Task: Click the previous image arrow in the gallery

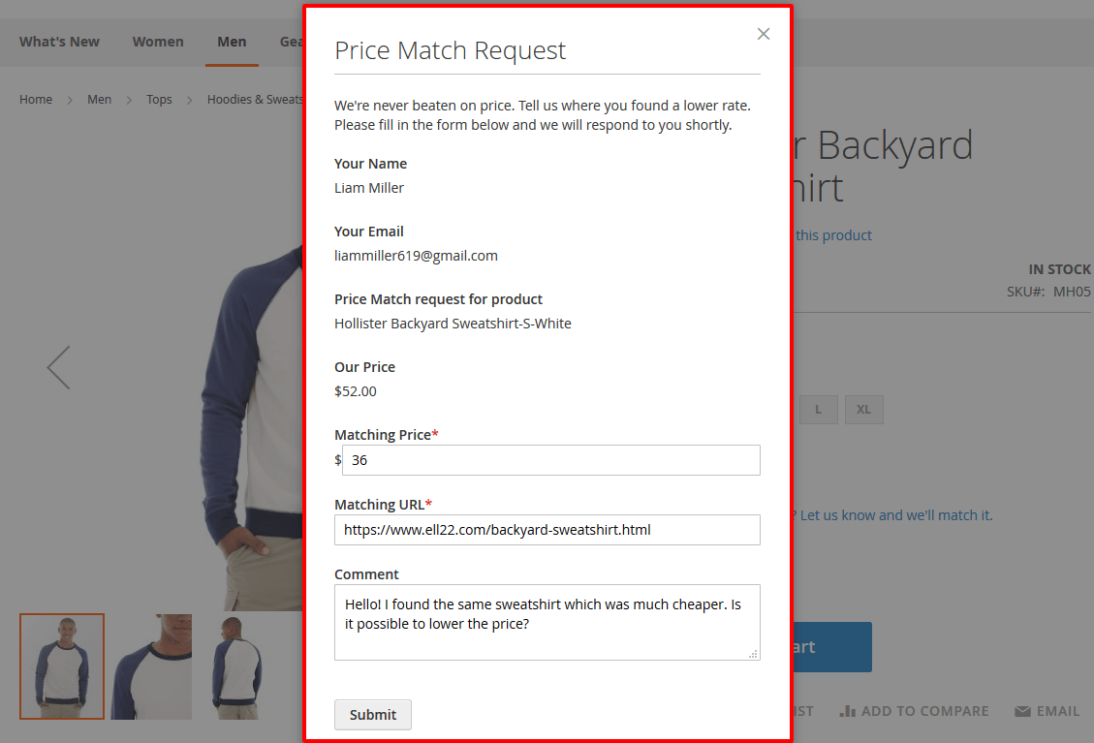Action: coord(57,367)
